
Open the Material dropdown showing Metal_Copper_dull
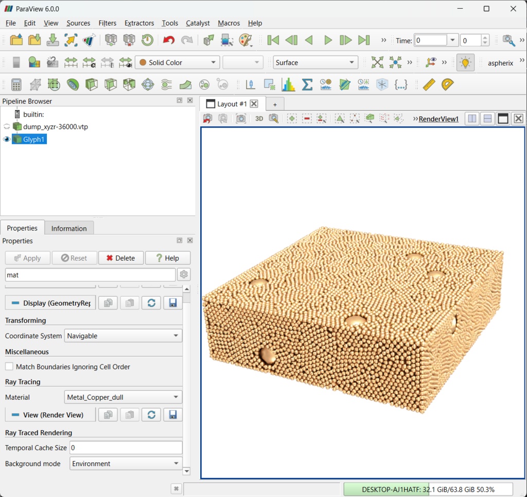click(122, 397)
